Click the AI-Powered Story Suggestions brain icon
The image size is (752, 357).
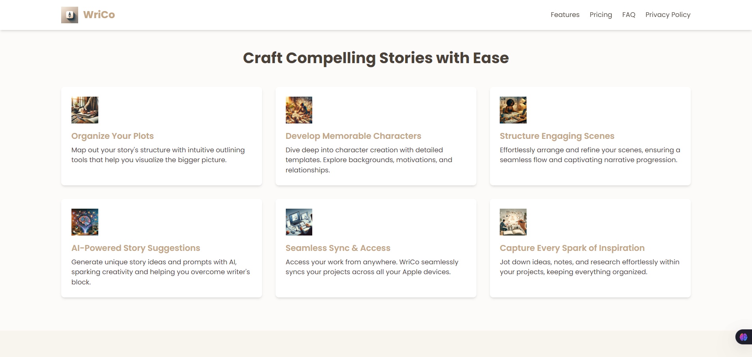point(85,222)
